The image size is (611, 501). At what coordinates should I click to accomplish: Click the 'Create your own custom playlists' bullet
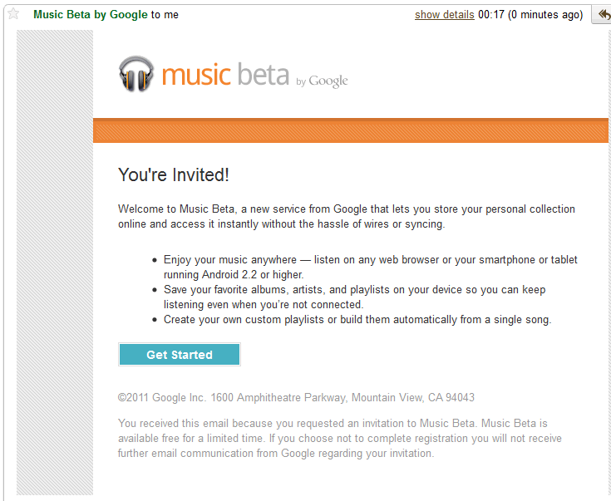pyautogui.click(x=357, y=319)
